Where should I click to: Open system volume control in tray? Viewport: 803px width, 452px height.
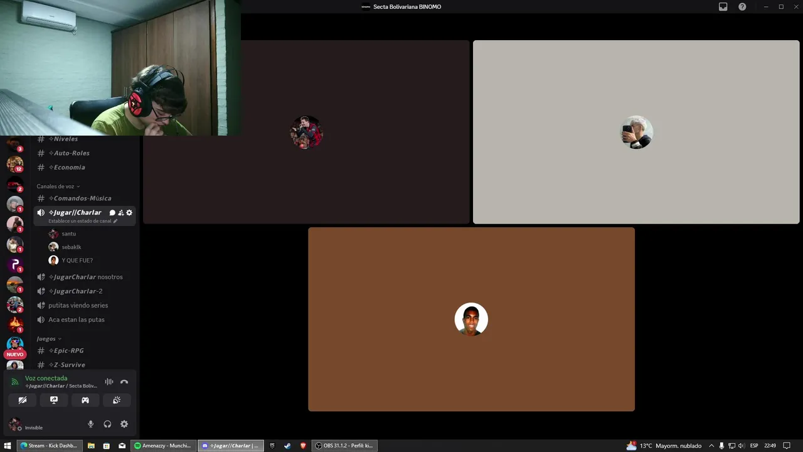[742, 446]
